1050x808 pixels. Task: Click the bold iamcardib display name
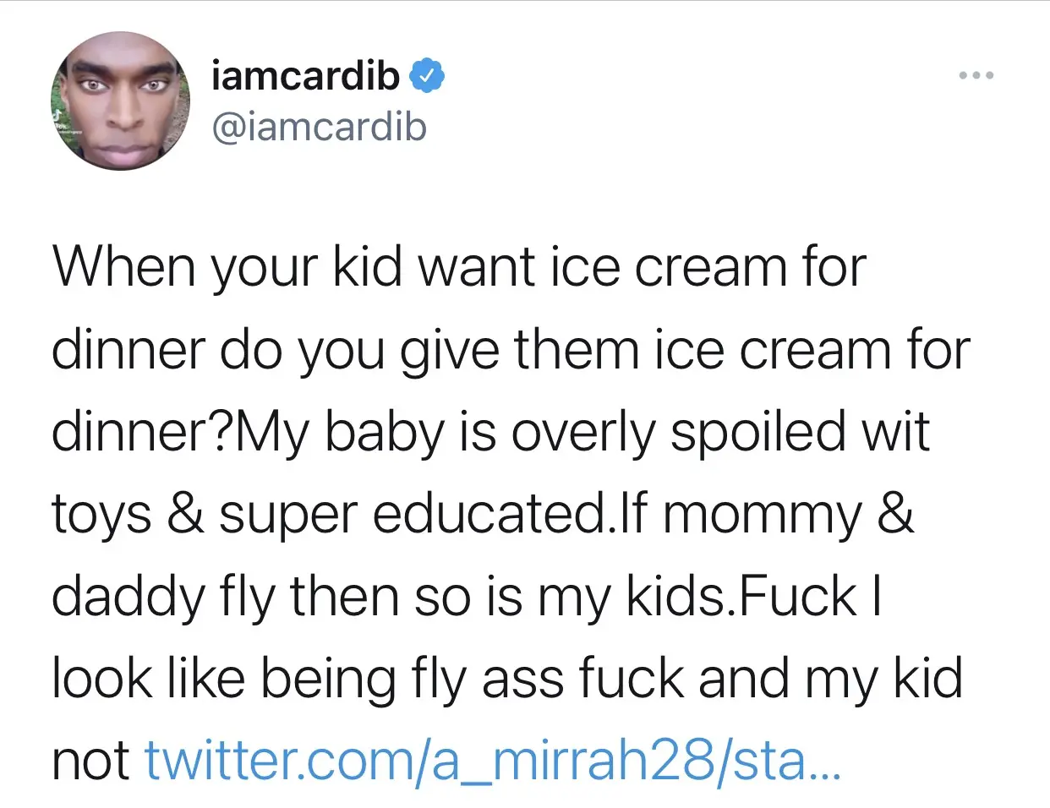point(305,76)
